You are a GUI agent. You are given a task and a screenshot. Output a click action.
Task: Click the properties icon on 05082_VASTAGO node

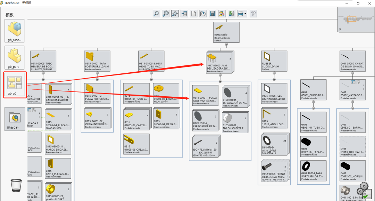(353, 82)
